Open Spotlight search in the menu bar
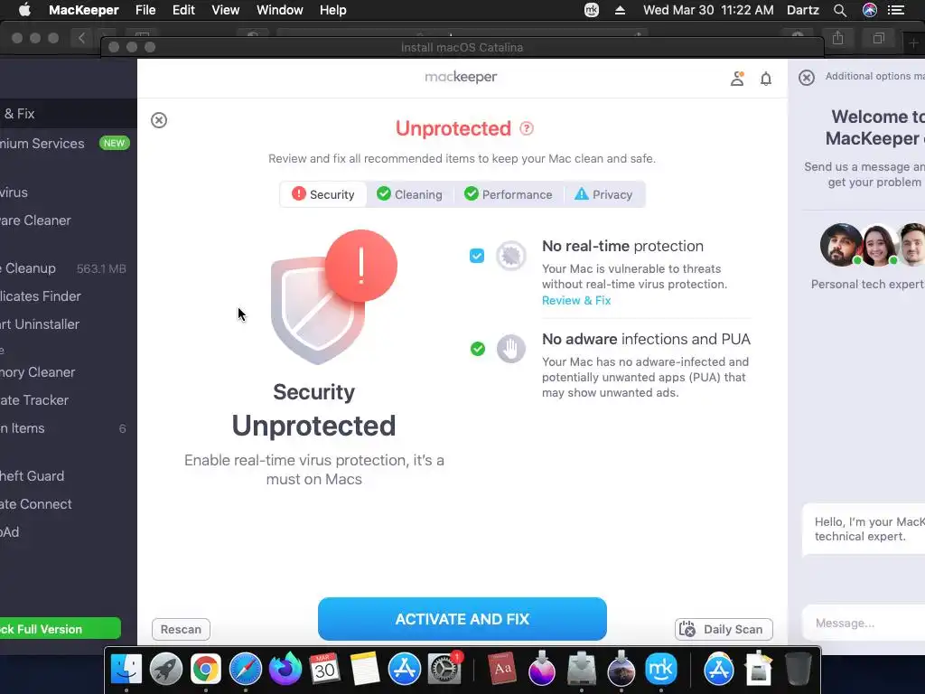Image resolution: width=925 pixels, height=694 pixels. point(840,10)
